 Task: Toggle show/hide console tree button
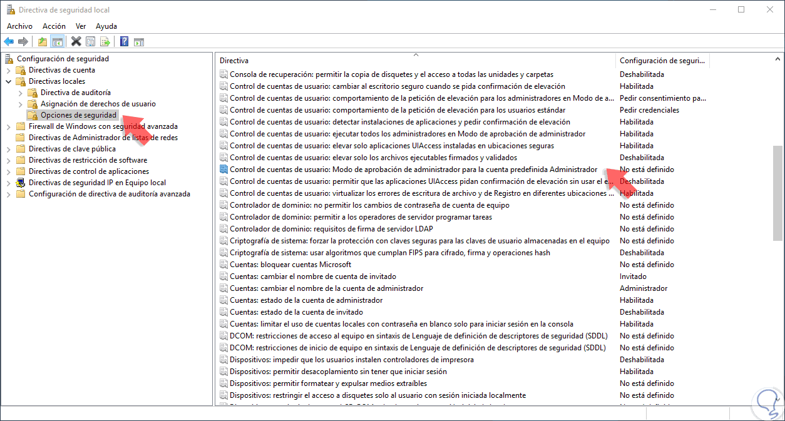57,42
